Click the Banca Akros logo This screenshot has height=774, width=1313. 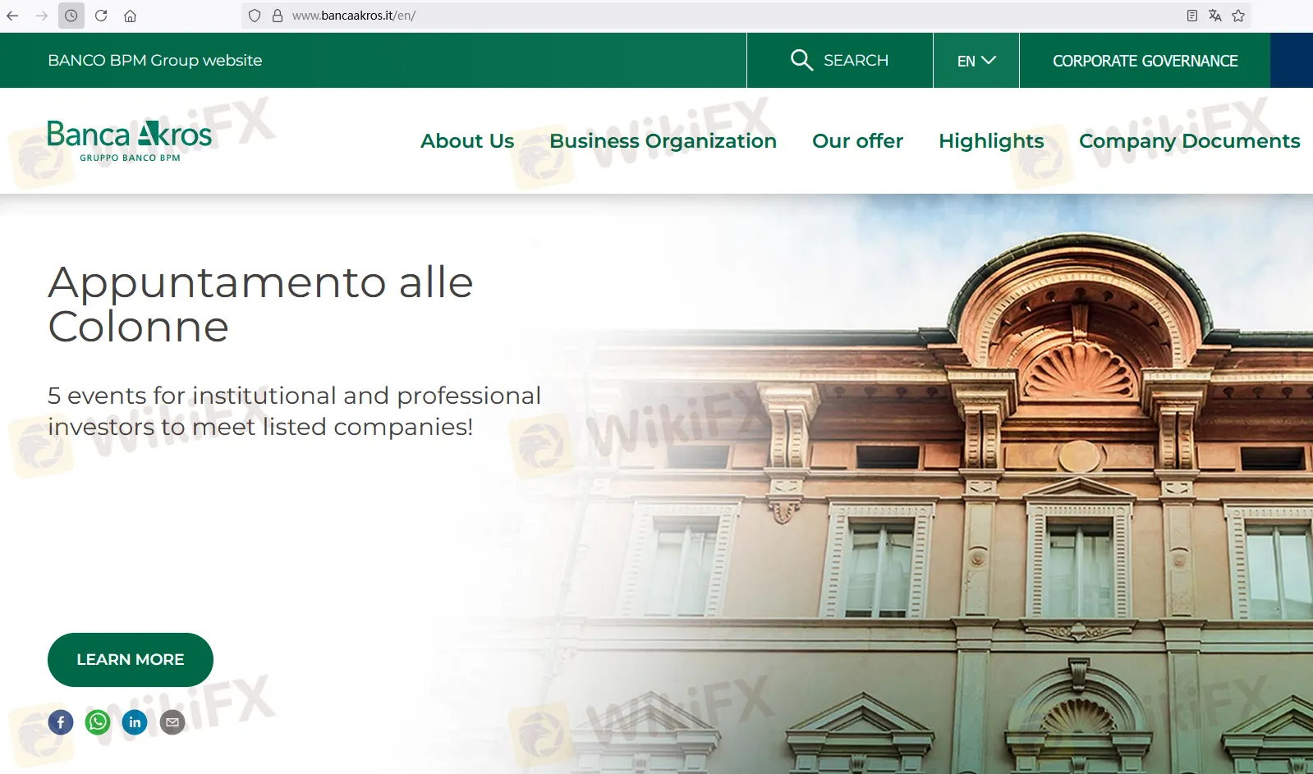pyautogui.click(x=130, y=141)
